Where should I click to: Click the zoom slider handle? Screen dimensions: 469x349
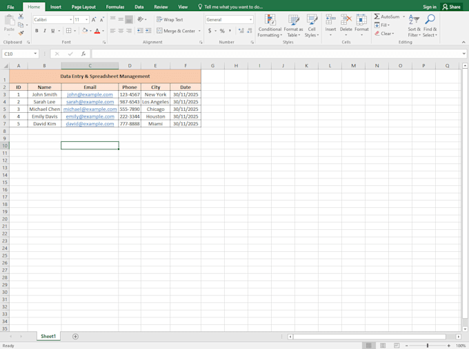(428, 346)
